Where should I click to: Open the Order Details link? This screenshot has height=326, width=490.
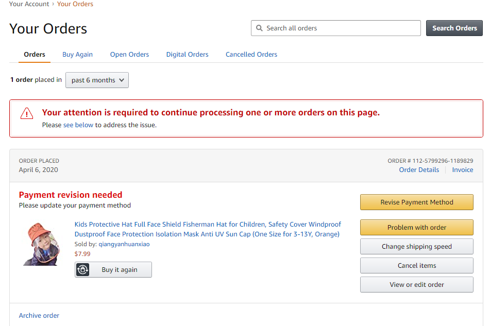coord(419,170)
